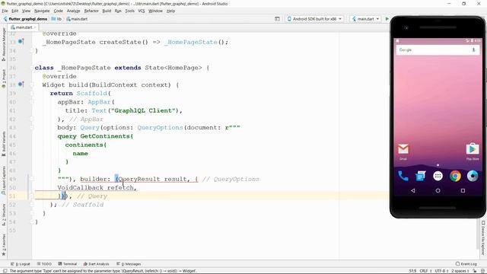Open the Camera app on emulator dock

tap(473, 176)
